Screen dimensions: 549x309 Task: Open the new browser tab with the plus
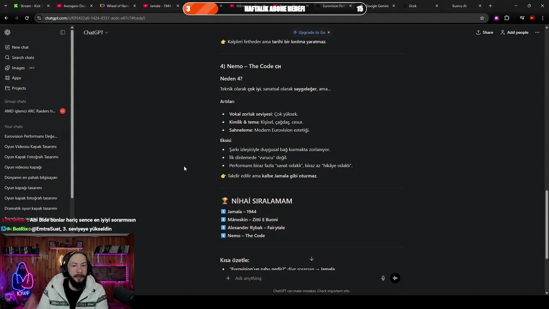point(490,6)
